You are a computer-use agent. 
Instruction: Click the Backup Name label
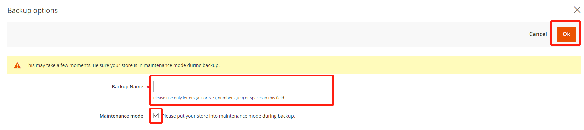(x=127, y=87)
